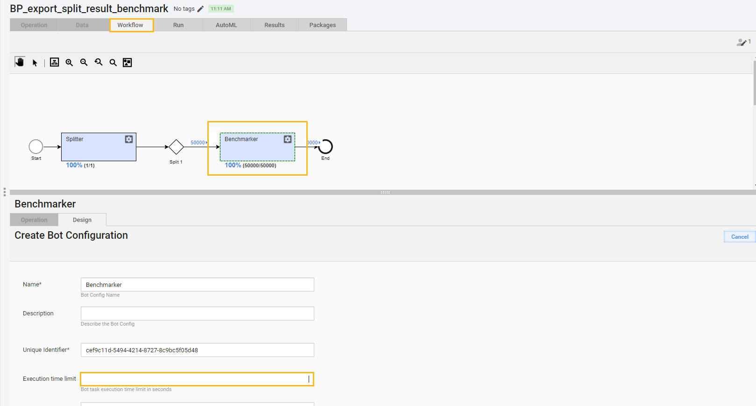Click the panel splitter drag handle
Image resolution: width=756 pixels, height=406 pixels.
385,192
